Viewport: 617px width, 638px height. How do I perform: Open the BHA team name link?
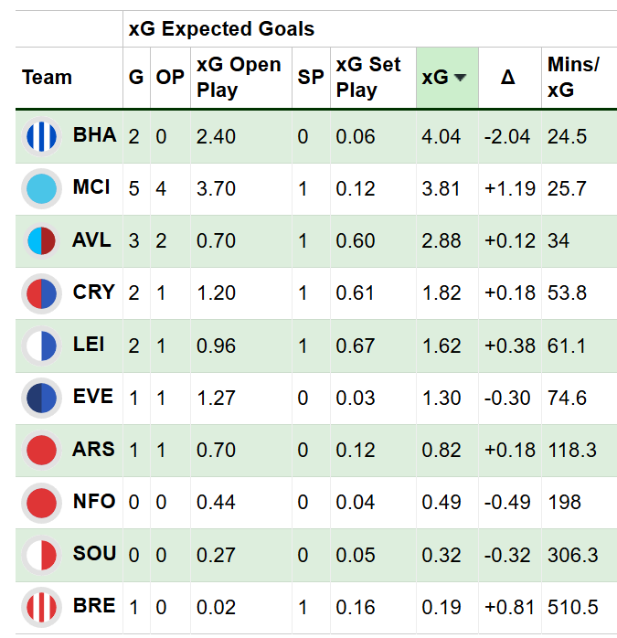coord(94,136)
